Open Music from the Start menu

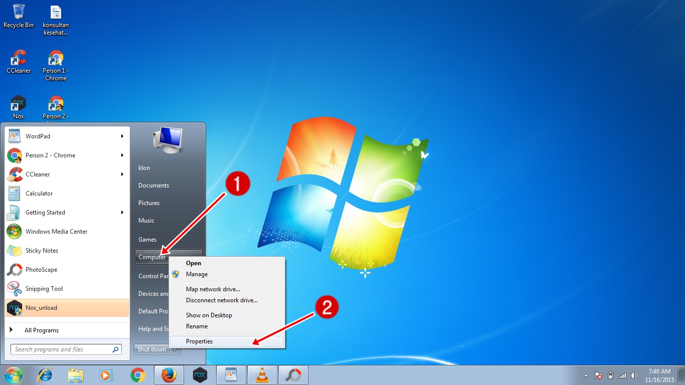(146, 221)
